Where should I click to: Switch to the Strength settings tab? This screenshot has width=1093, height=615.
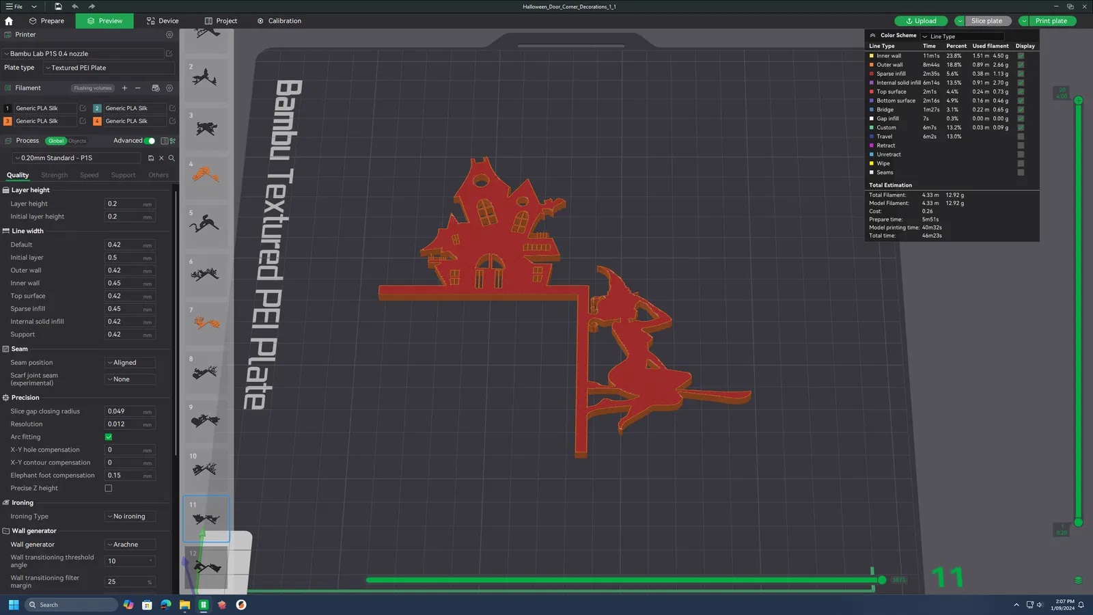click(x=55, y=176)
